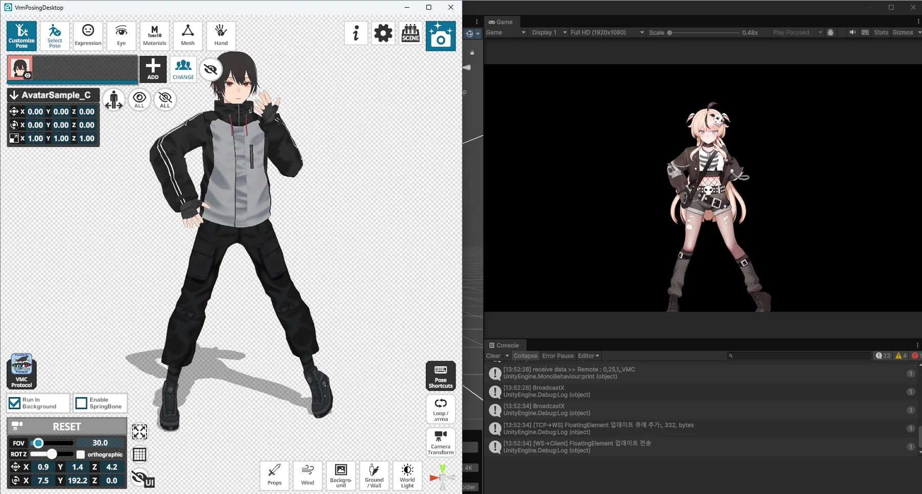The width and height of the screenshot is (922, 494).
Task: Open VMC Protocol settings
Action: [x=22, y=370]
